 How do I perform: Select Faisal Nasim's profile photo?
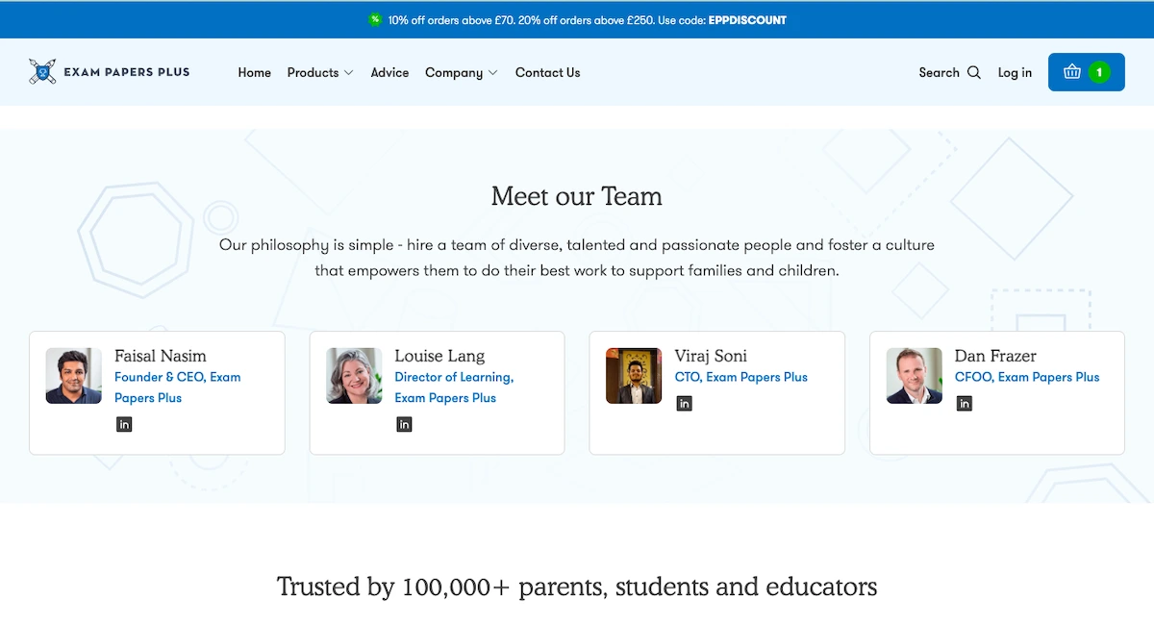click(x=73, y=376)
